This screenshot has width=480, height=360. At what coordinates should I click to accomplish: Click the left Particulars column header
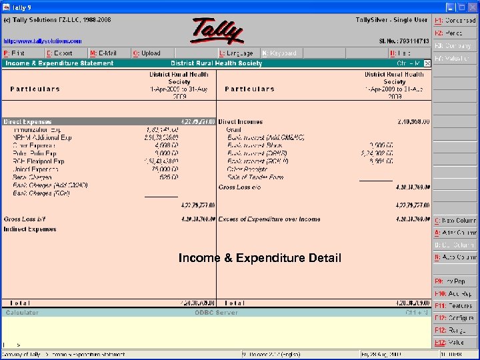(x=35, y=89)
